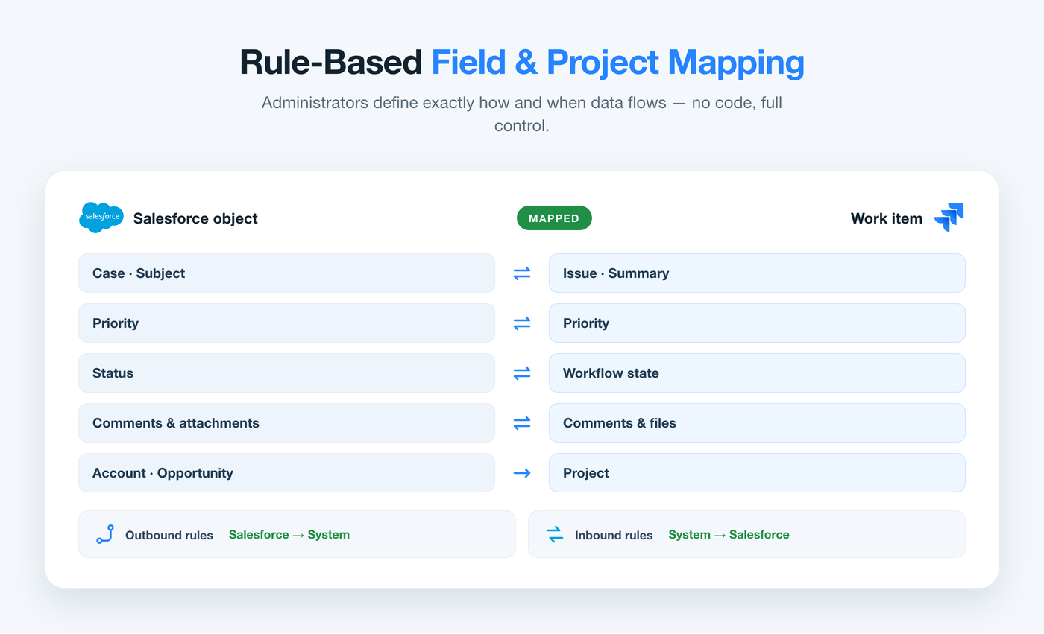This screenshot has height=634, width=1044.
Task: Select the Issue · Summary field
Action: pos(757,273)
